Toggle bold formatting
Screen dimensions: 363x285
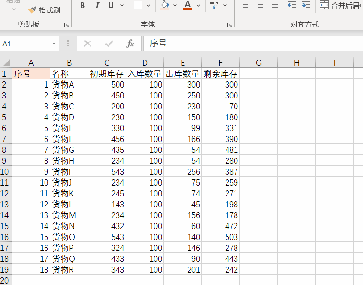[82, 5]
